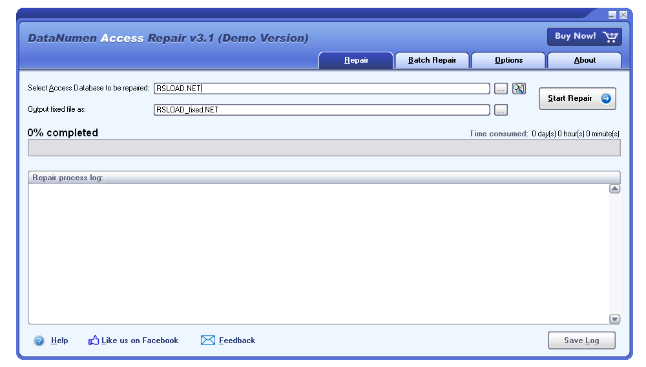
Task: Click the repair log scroll down arrow
Action: 615,319
